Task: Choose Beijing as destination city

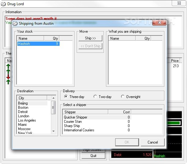Action: pos(32,103)
